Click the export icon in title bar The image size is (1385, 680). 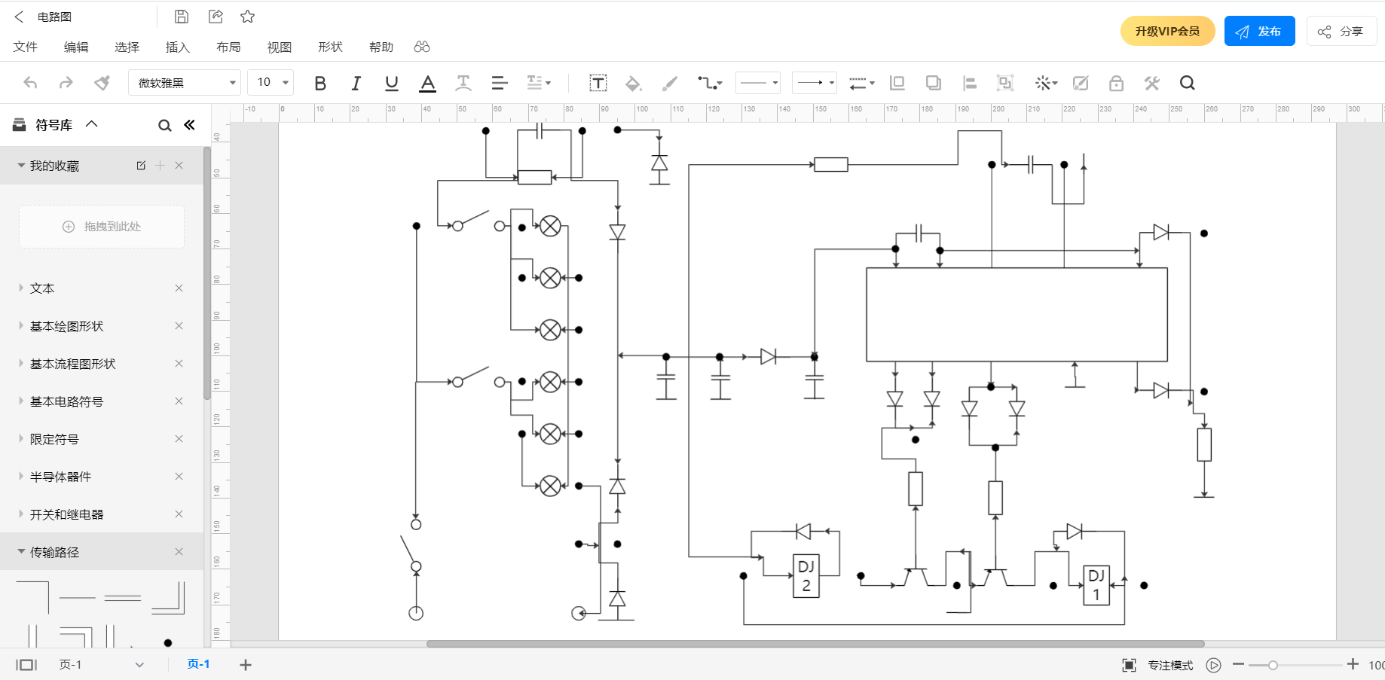[x=216, y=17]
